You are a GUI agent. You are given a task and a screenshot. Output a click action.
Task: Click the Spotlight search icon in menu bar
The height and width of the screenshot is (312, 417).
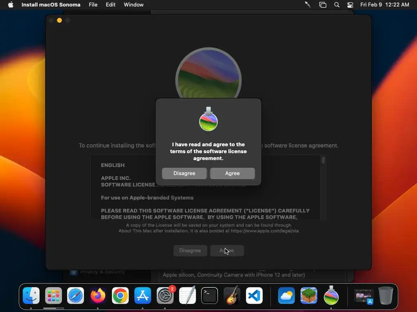tap(336, 5)
